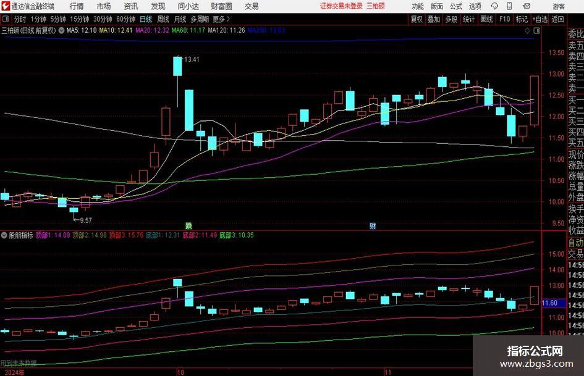
Task: Toggle the right sidebar panel icon
Action: tap(536, 30)
